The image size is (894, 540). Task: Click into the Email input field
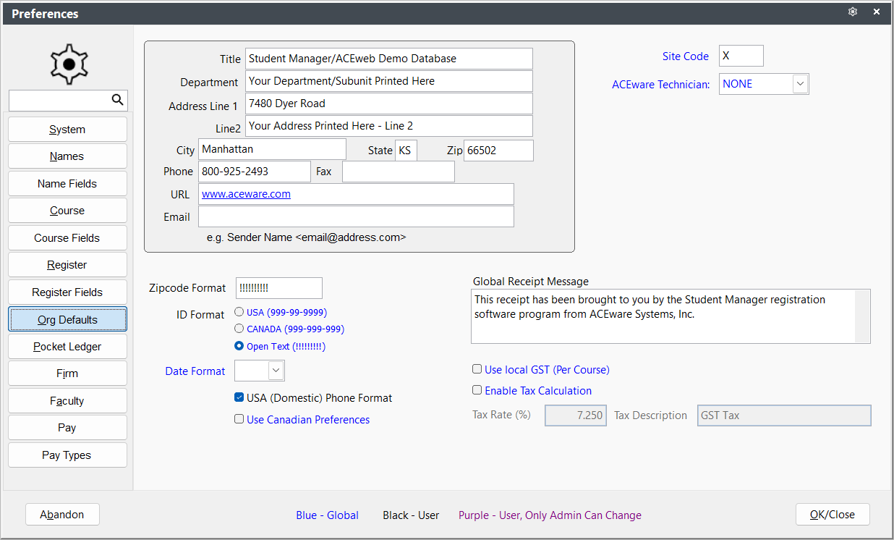[356, 216]
